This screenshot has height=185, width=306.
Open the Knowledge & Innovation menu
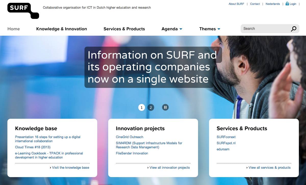[62, 29]
